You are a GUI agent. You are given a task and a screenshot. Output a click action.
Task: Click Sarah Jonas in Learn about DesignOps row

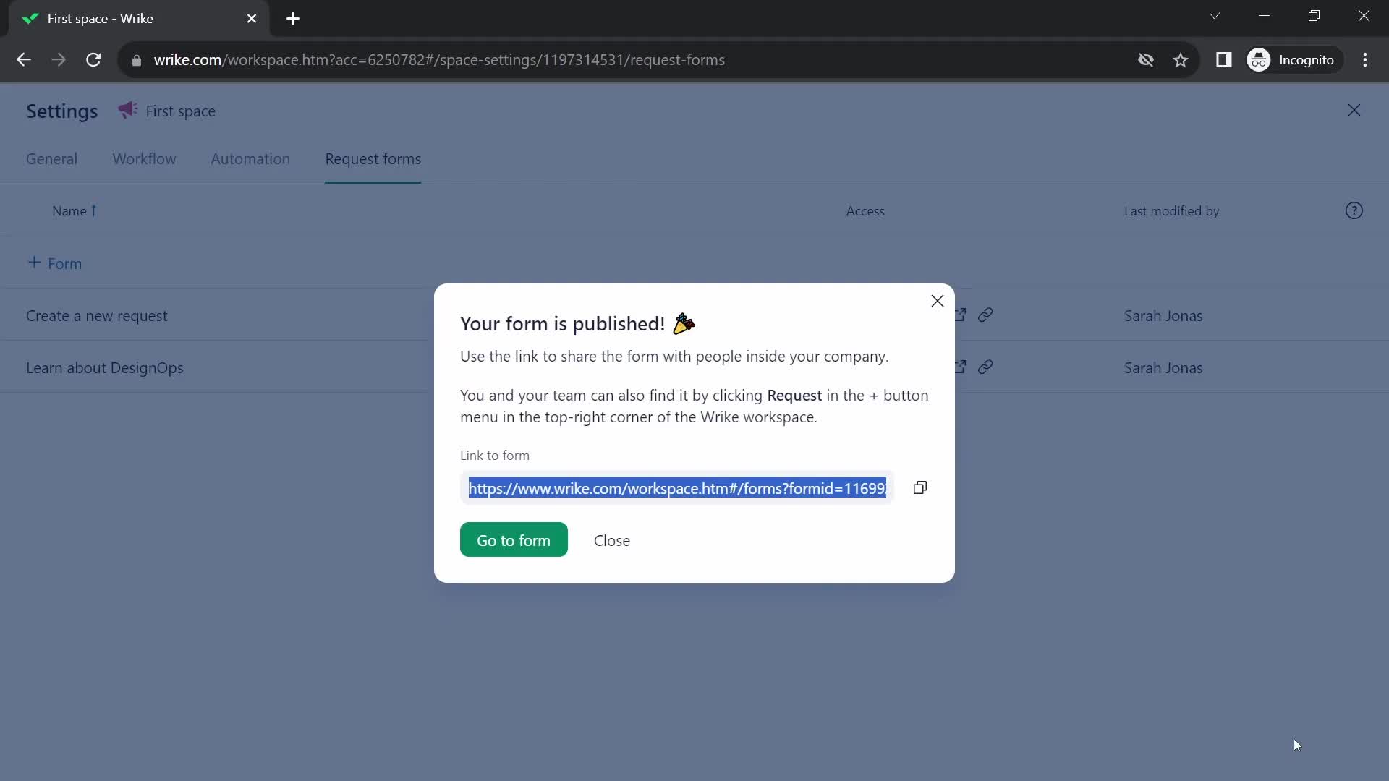[x=1163, y=368]
